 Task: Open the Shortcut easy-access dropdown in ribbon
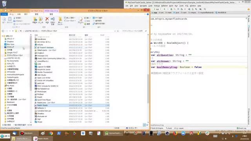pos(70,21)
